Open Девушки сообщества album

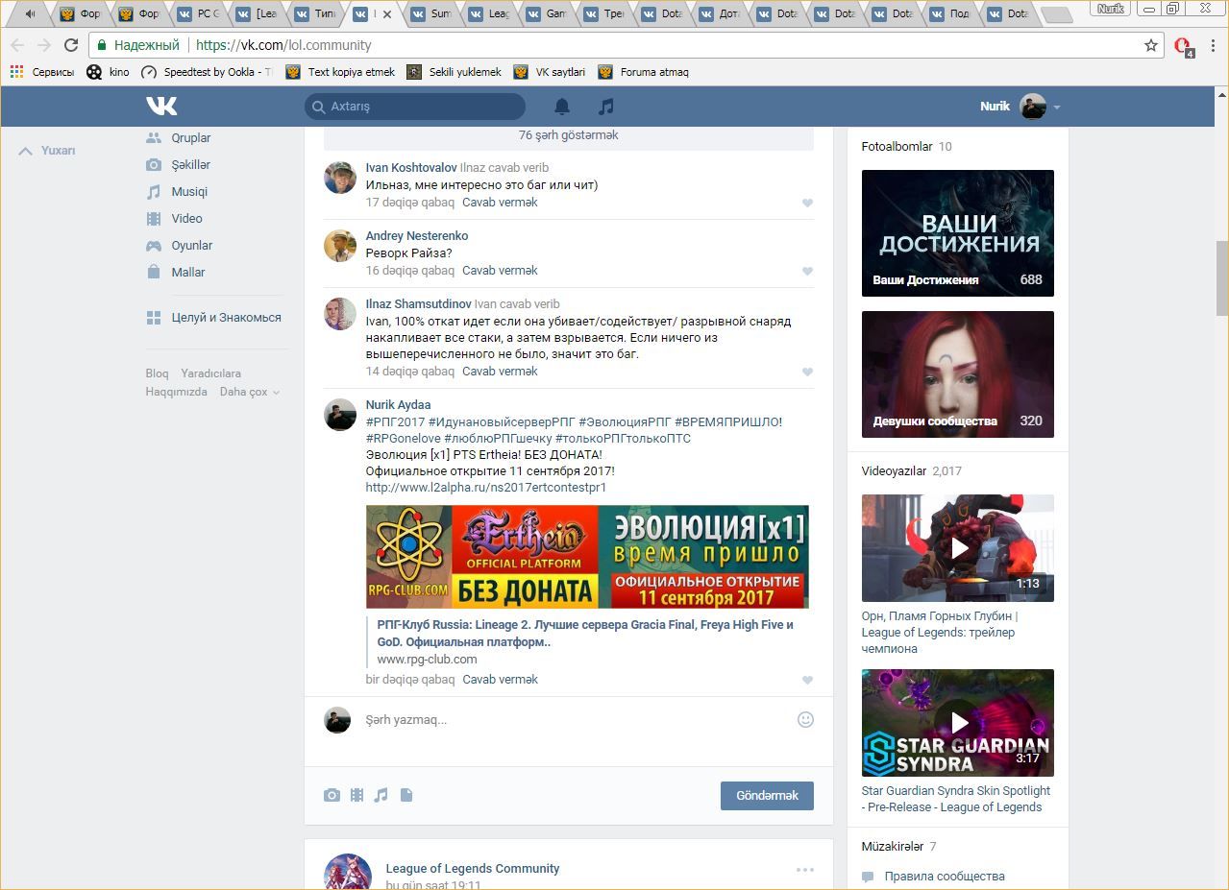(957, 374)
